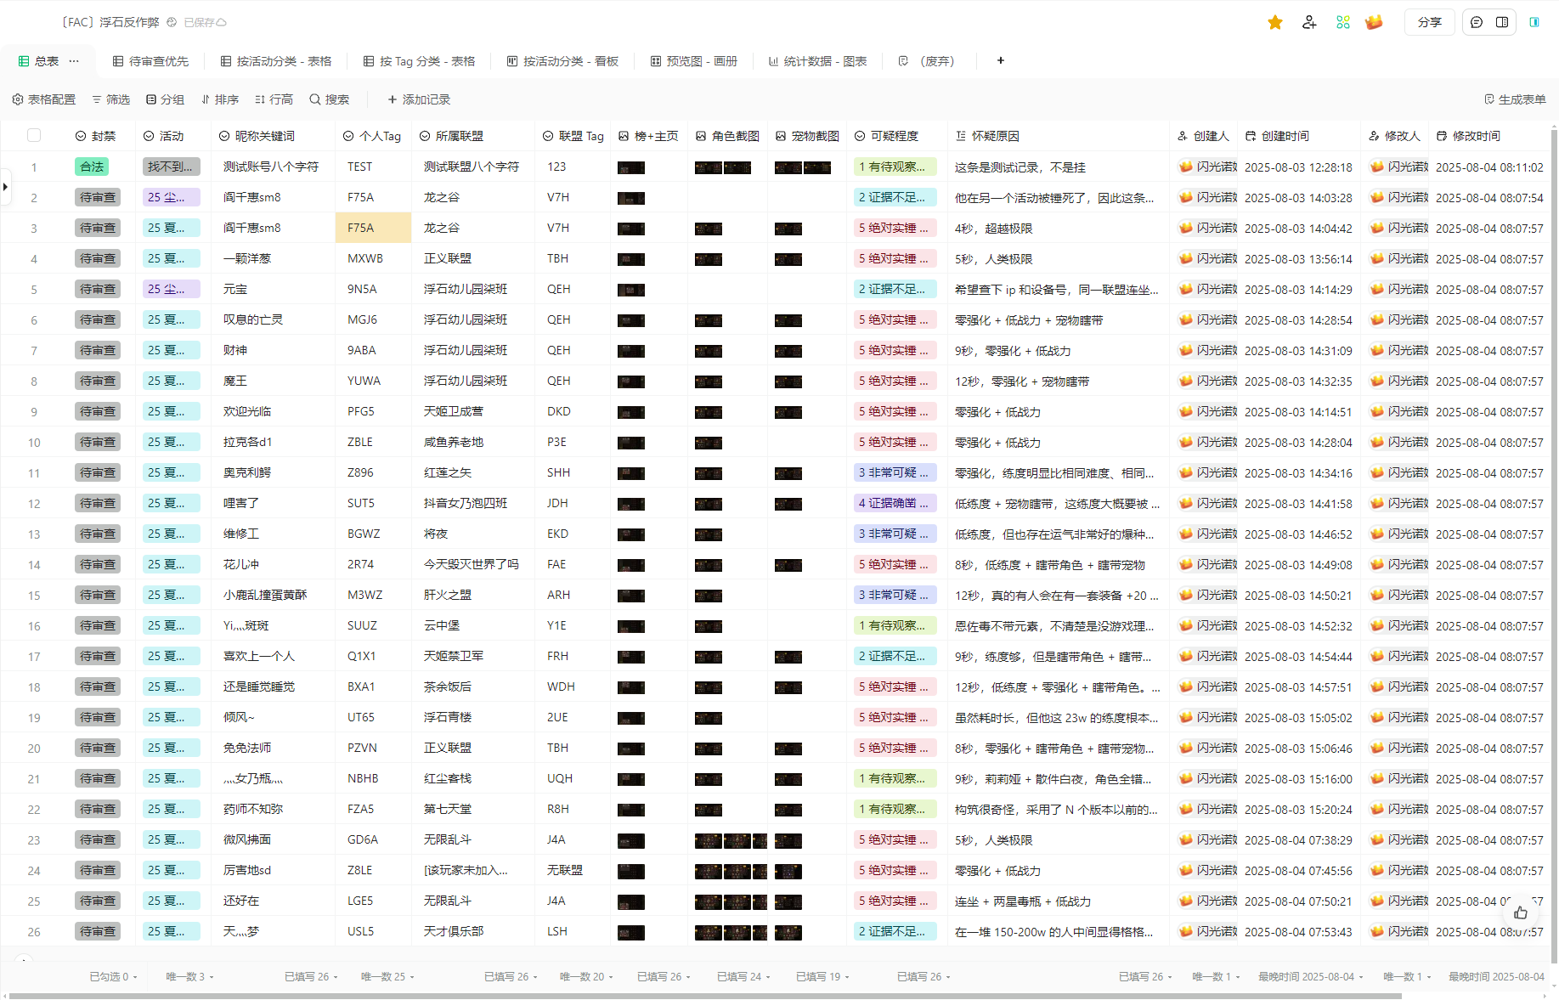
Task: Tick the select-all checkbox in header
Action: (34, 135)
